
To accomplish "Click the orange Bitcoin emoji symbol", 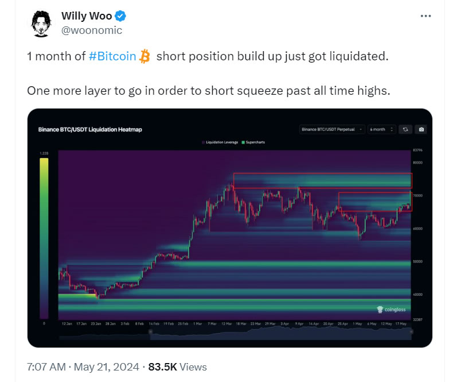I will click(144, 56).
